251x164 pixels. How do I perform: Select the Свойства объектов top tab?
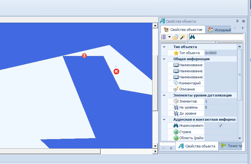(x=183, y=30)
